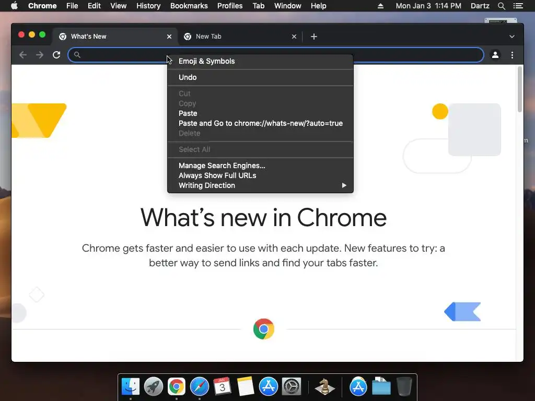Open the tab search dropdown chevron
This screenshot has width=535, height=401.
tap(512, 37)
